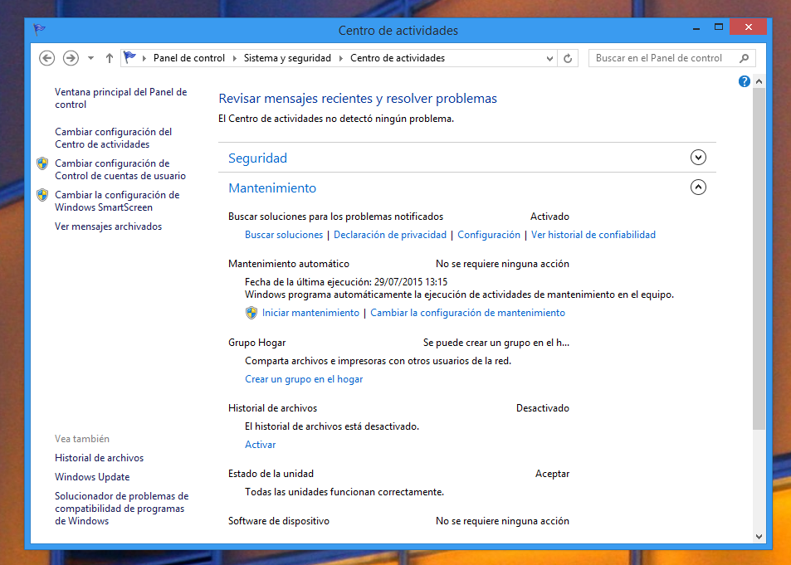Image resolution: width=791 pixels, height=565 pixels.
Task: Click the Buscar en el Panel de control field
Action: (x=662, y=58)
